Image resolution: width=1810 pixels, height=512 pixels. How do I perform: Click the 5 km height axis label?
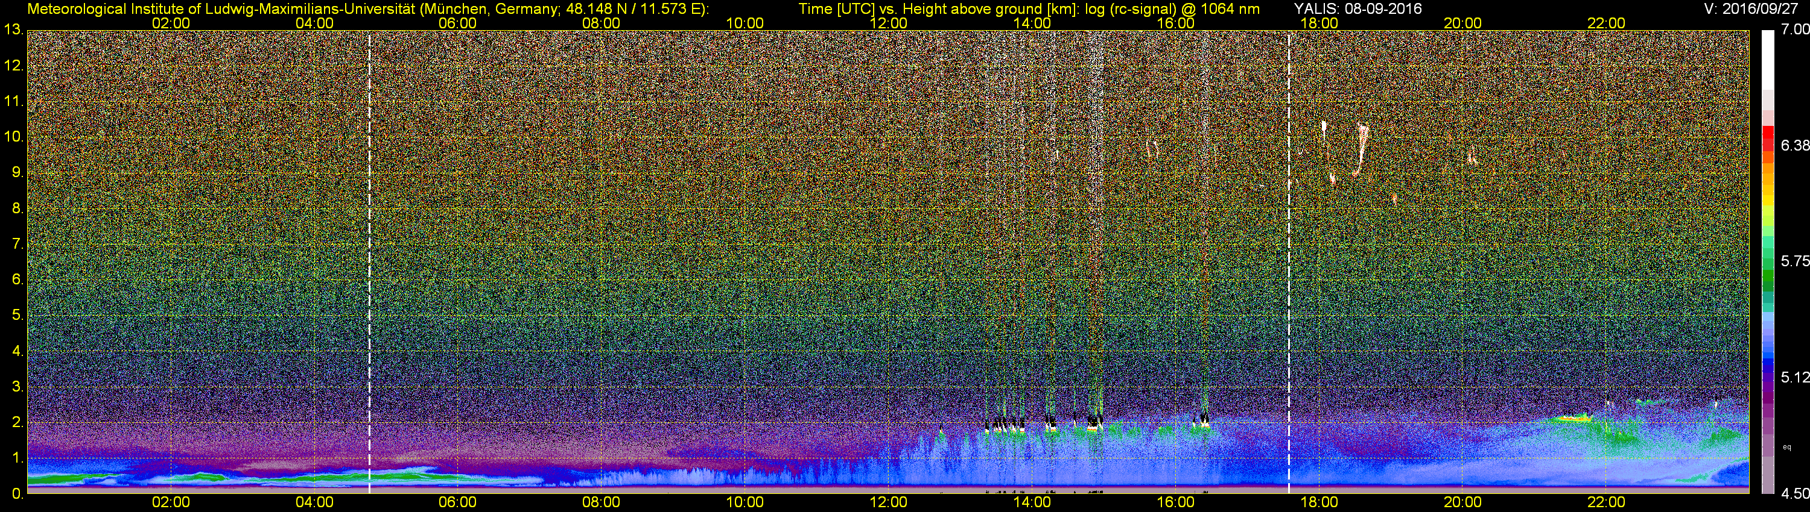17,316
